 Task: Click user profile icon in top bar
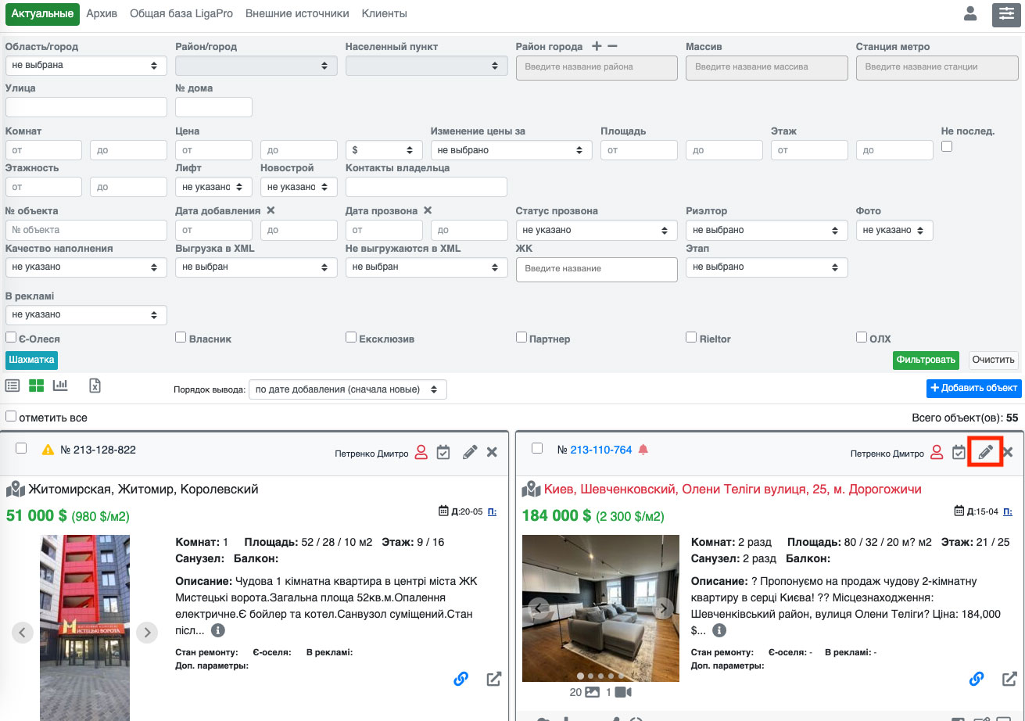970,13
